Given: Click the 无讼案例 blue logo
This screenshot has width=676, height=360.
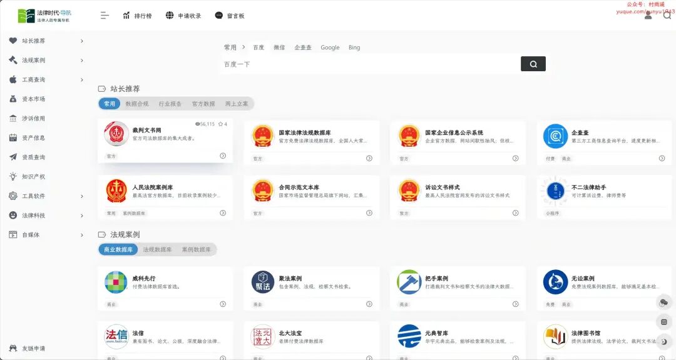Looking at the screenshot, I should 555,282.
